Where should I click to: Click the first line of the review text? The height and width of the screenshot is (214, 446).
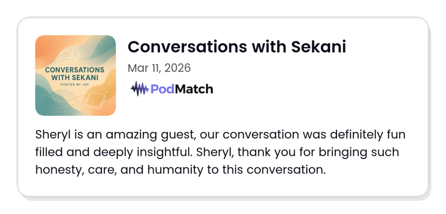click(220, 135)
